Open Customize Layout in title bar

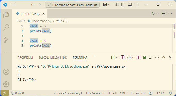pyautogui.click(x=117, y=5)
